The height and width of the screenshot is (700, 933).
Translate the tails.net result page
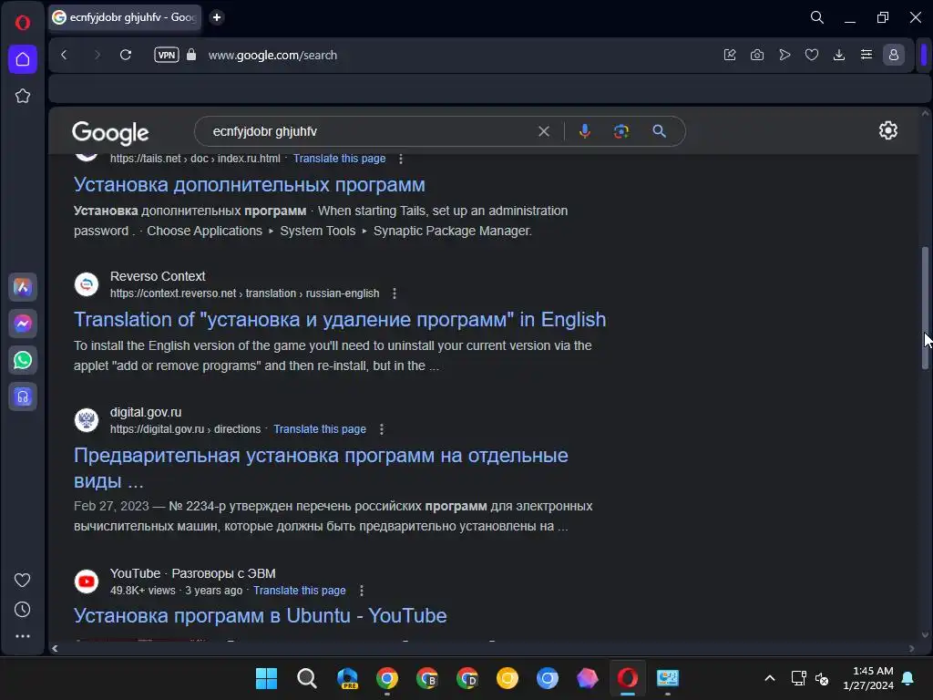coord(339,159)
